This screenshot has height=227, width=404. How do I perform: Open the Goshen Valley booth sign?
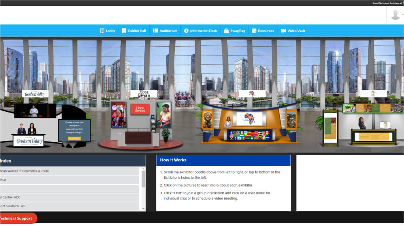35,94
